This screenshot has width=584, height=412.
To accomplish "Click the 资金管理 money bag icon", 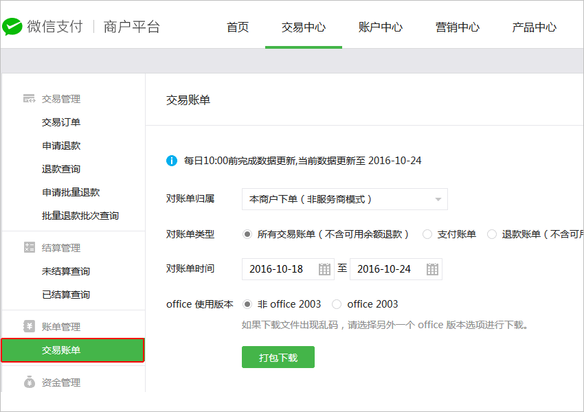I will pyautogui.click(x=29, y=382).
